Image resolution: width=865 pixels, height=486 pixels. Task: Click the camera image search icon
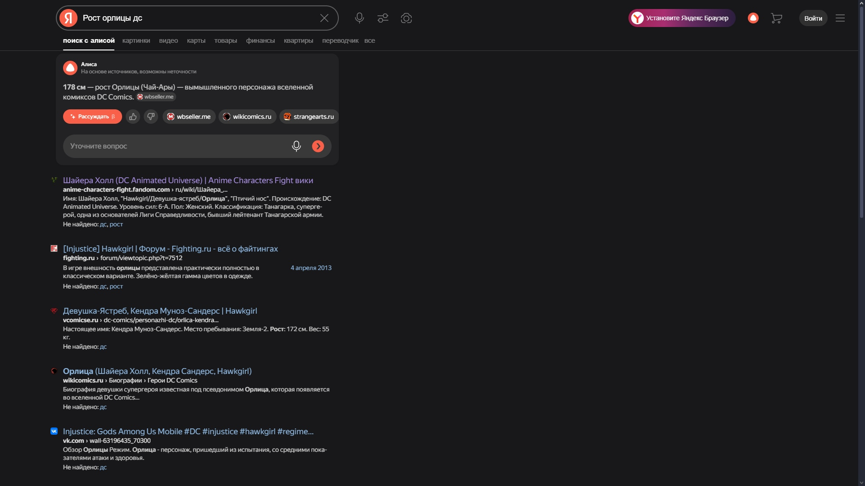click(x=406, y=18)
